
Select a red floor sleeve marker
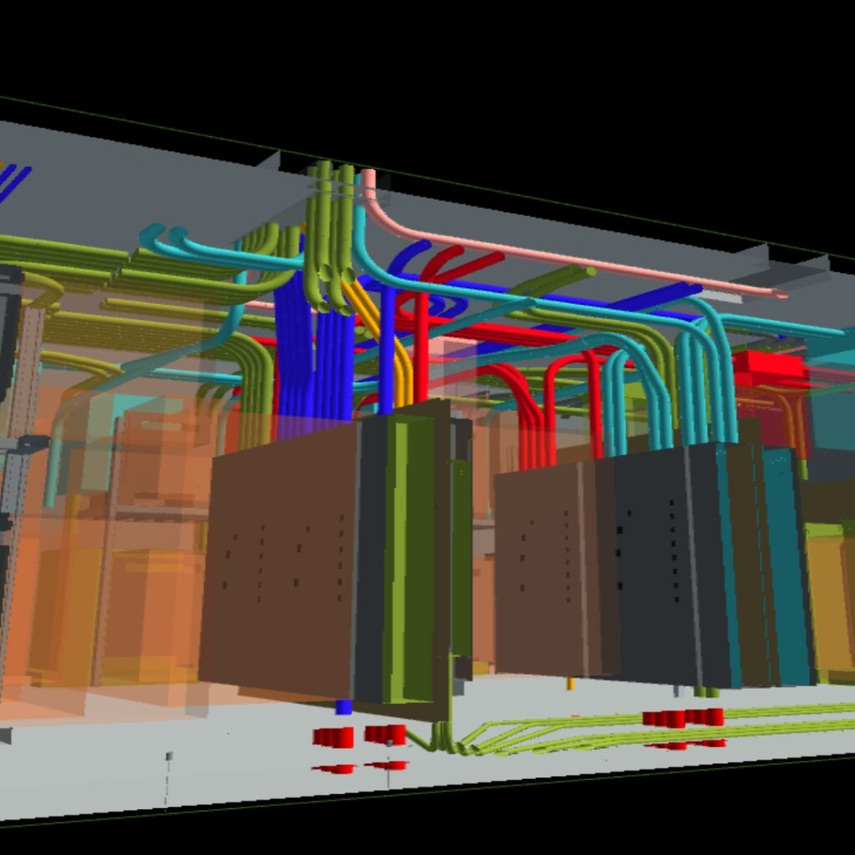click(x=334, y=735)
